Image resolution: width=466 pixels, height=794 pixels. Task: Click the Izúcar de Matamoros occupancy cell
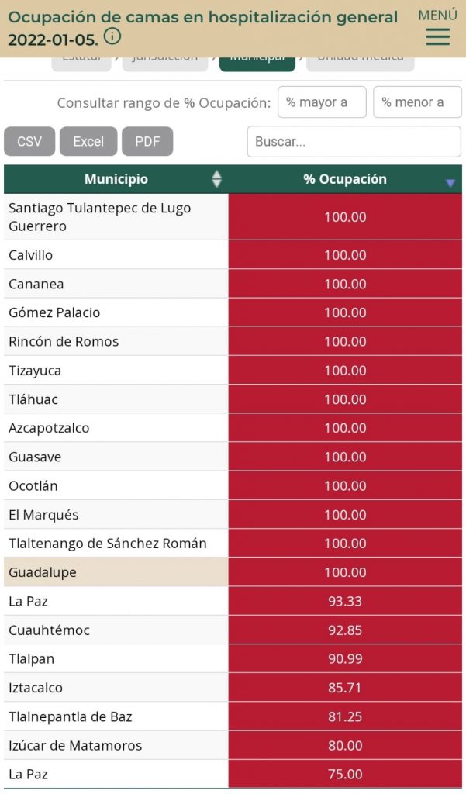(x=344, y=745)
